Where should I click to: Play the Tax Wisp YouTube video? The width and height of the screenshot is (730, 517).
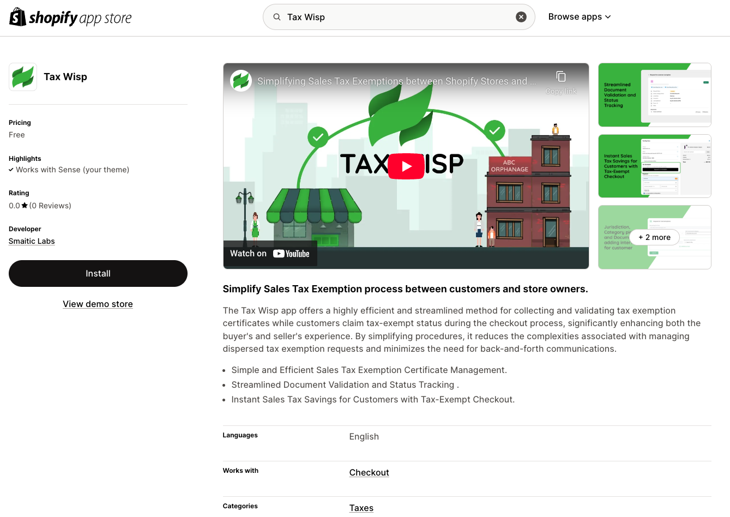click(406, 166)
